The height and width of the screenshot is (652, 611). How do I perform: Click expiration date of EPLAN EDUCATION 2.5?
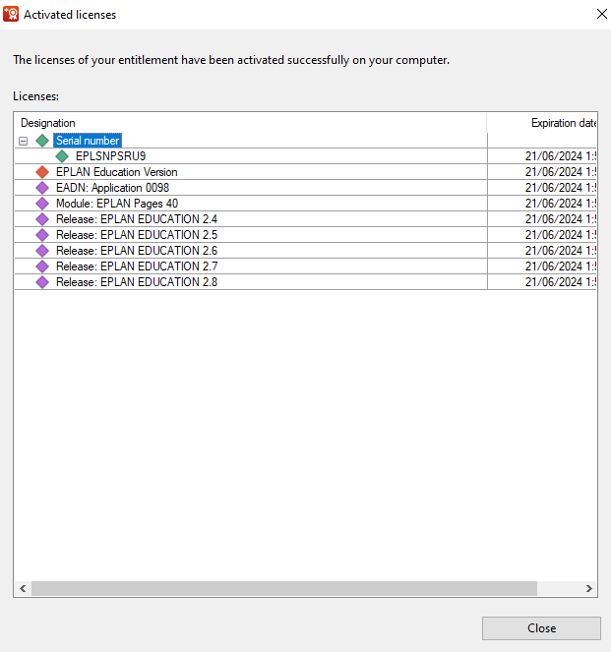560,235
